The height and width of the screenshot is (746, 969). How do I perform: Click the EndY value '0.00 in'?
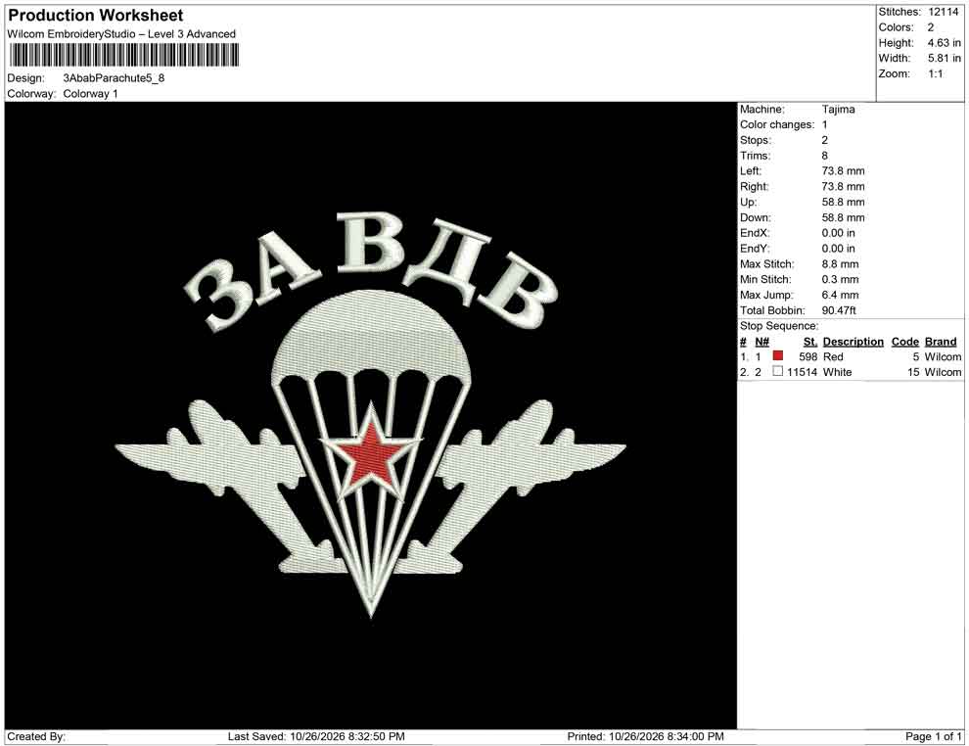tap(839, 249)
